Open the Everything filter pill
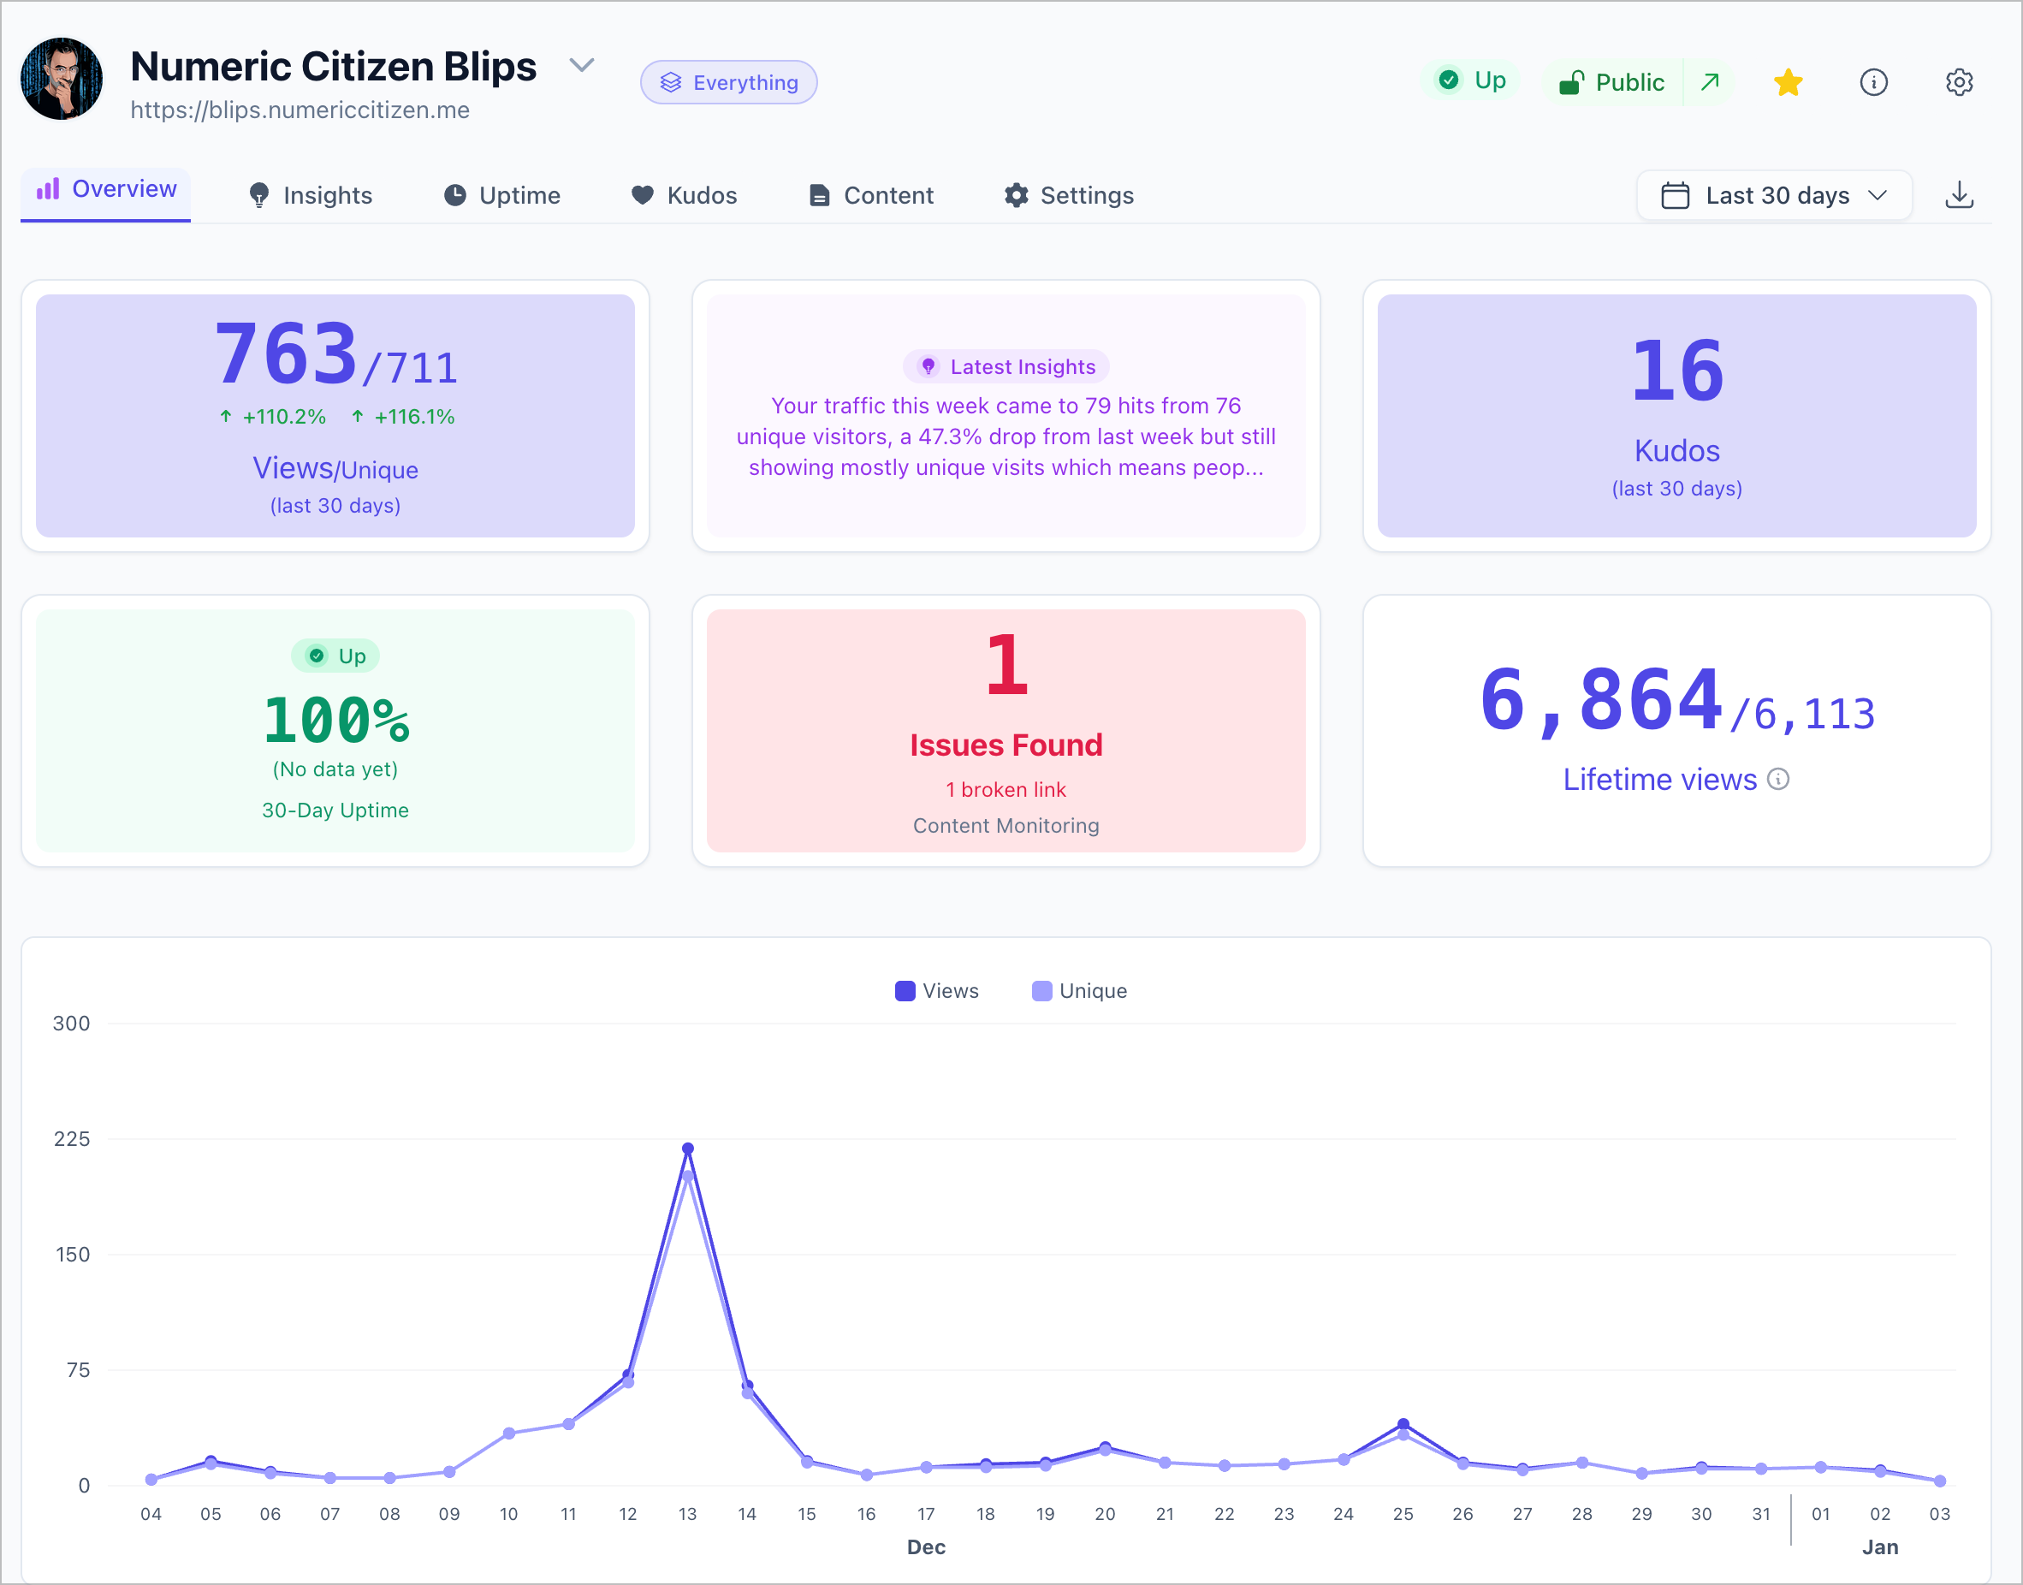 [728, 83]
